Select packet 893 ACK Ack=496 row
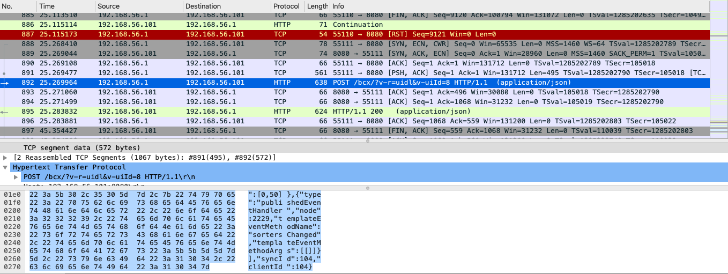This screenshot has width=728, height=274. coord(354,92)
